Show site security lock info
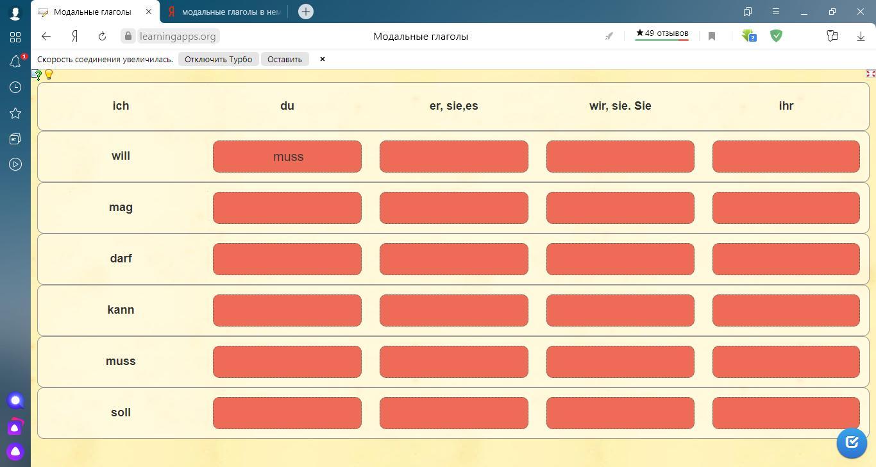The image size is (876, 467). pos(128,37)
